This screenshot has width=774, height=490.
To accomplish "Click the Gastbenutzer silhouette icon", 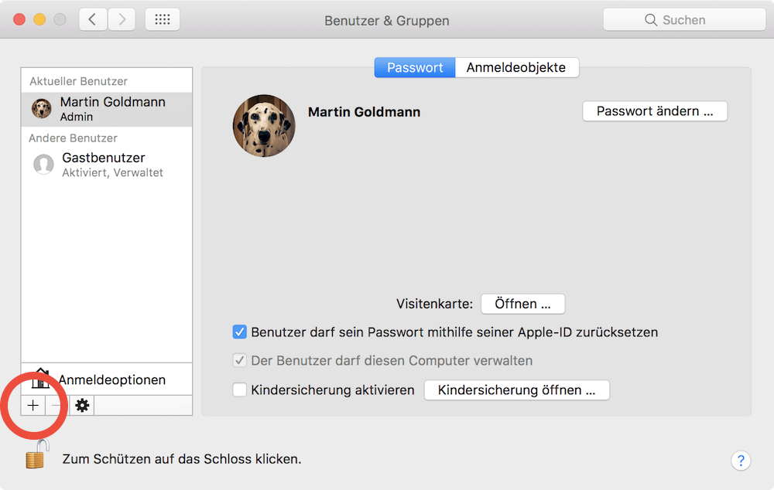I will pyautogui.click(x=43, y=164).
